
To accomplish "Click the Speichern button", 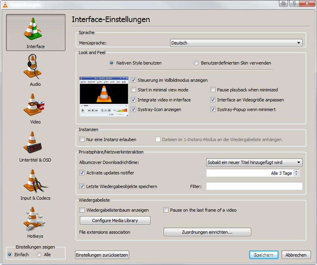I will 264,255.
